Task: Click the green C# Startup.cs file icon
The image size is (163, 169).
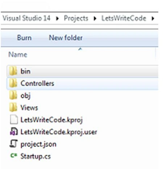Action: coord(14,156)
